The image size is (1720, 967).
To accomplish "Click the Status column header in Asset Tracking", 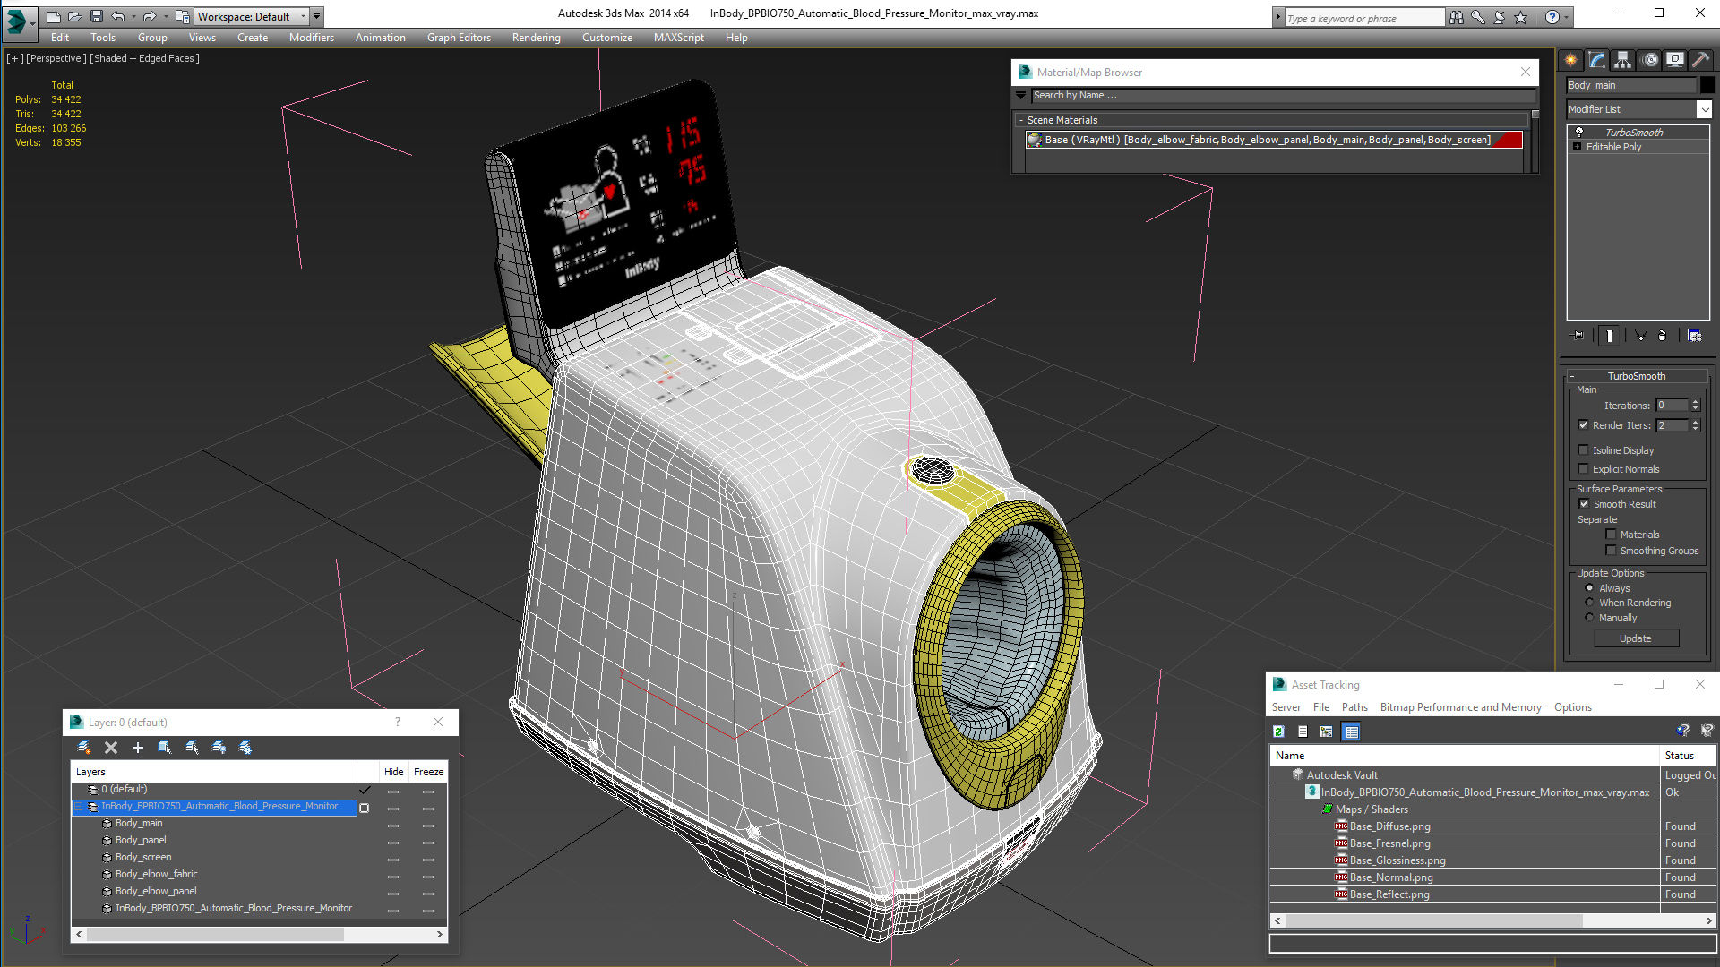I will click(x=1688, y=756).
